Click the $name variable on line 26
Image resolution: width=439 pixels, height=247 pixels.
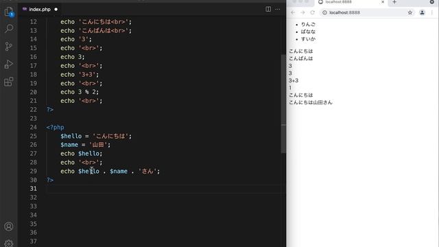(x=69, y=145)
